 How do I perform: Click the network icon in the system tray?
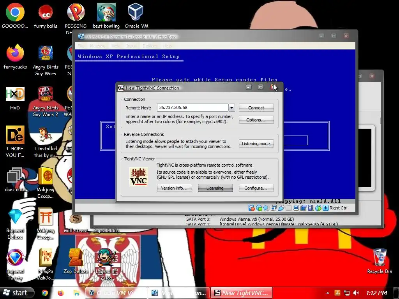pos(346,293)
